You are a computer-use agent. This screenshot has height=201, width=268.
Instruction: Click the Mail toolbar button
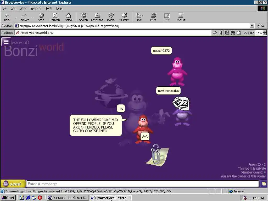pos(139,17)
